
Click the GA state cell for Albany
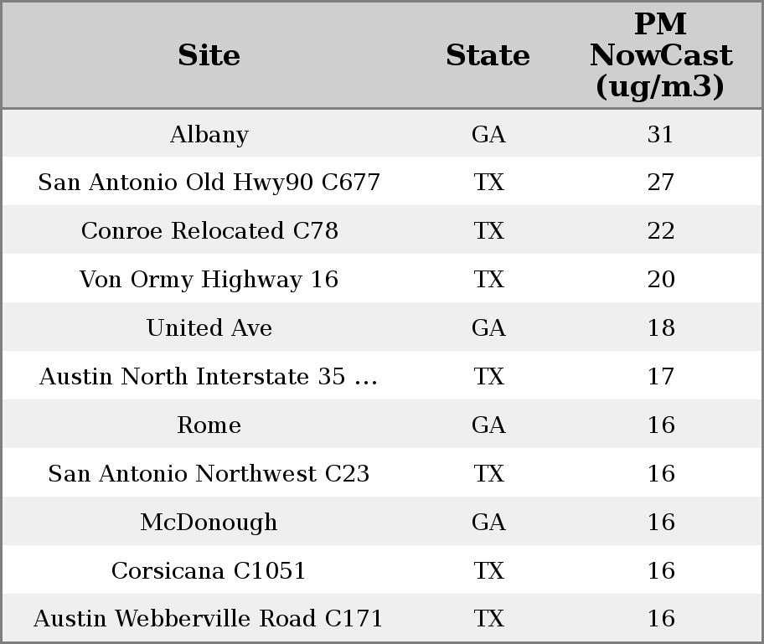click(488, 134)
